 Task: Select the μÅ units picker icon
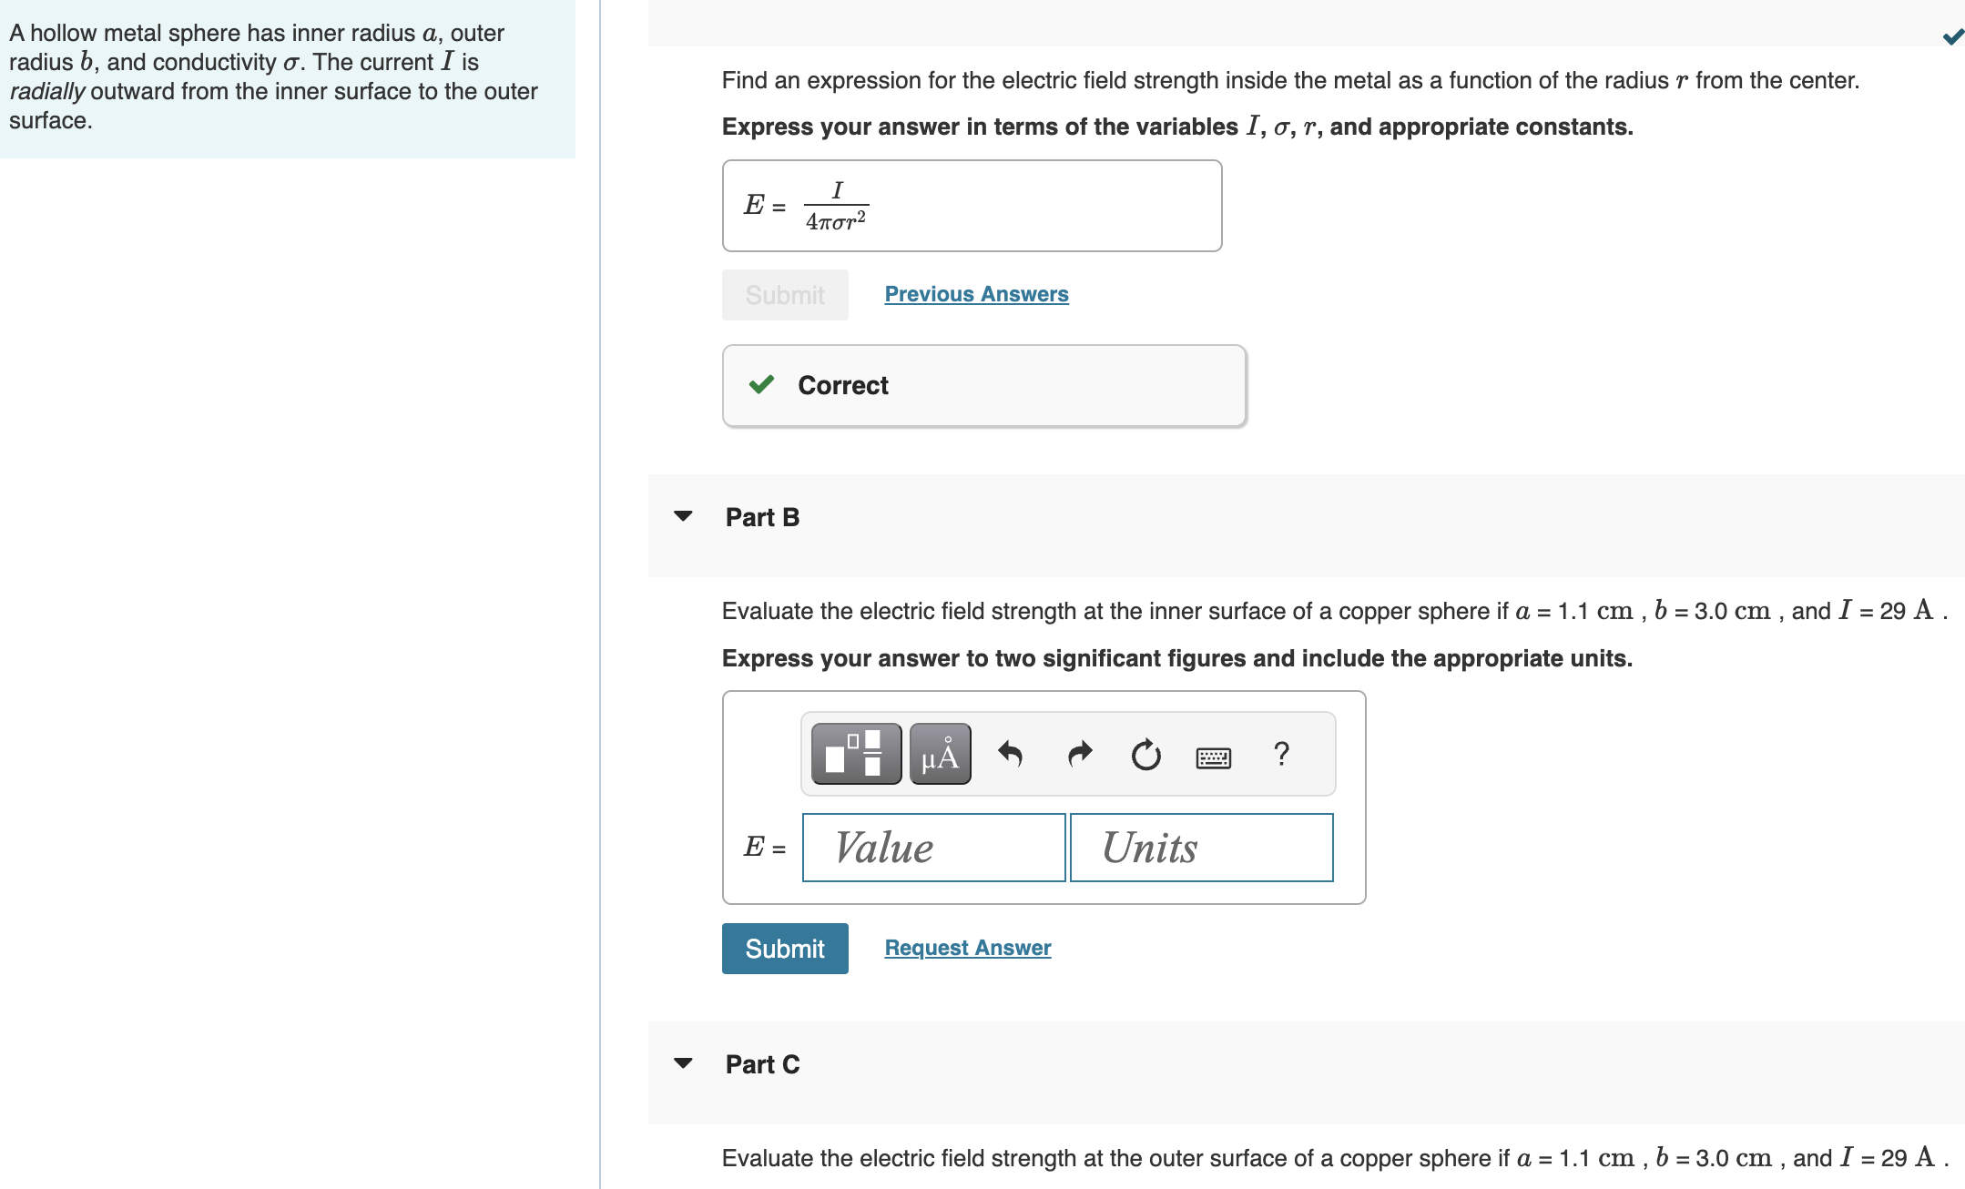tap(940, 753)
